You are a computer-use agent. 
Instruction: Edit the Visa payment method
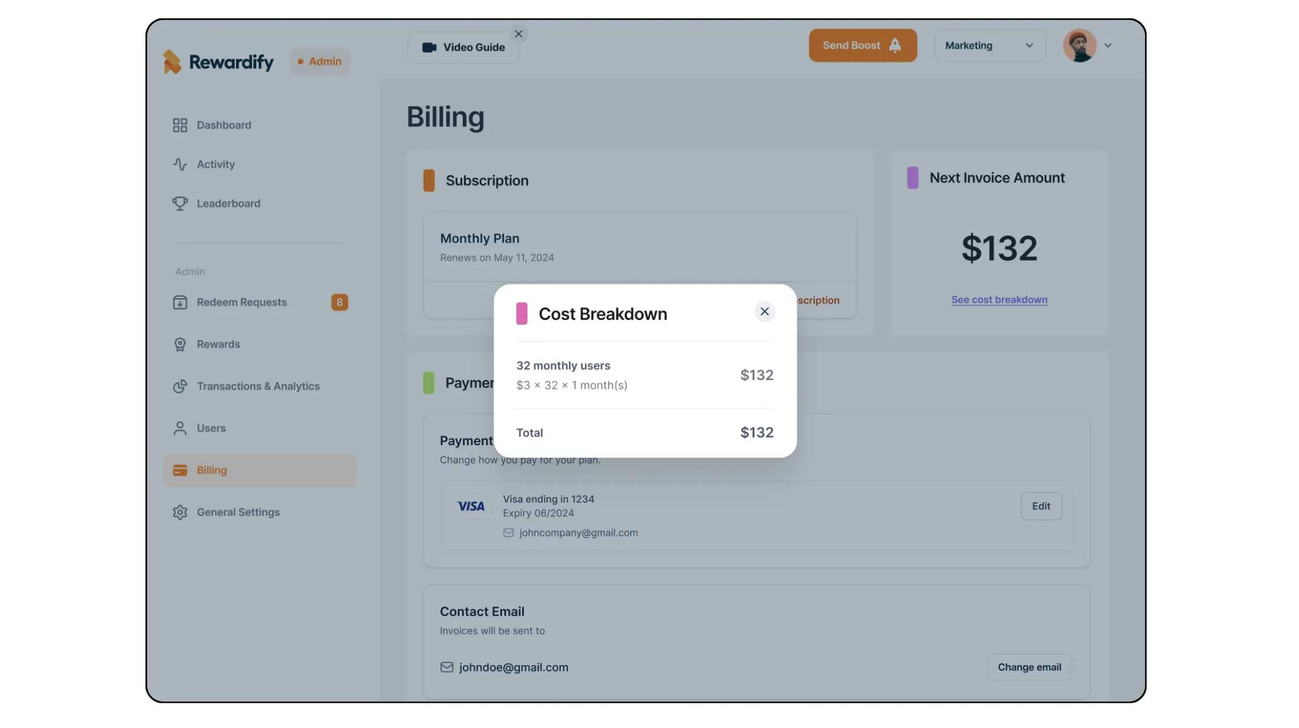point(1040,506)
